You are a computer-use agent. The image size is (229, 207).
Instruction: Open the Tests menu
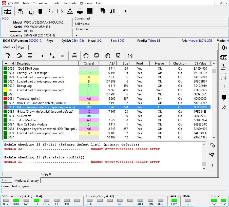point(26,3)
